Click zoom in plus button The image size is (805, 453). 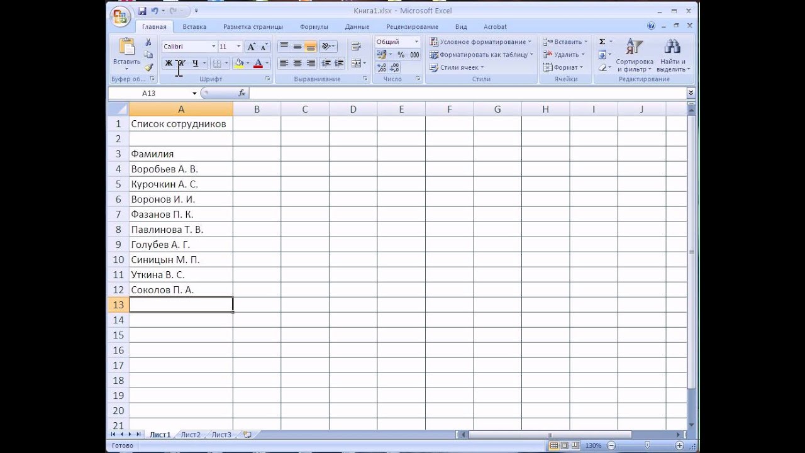680,445
